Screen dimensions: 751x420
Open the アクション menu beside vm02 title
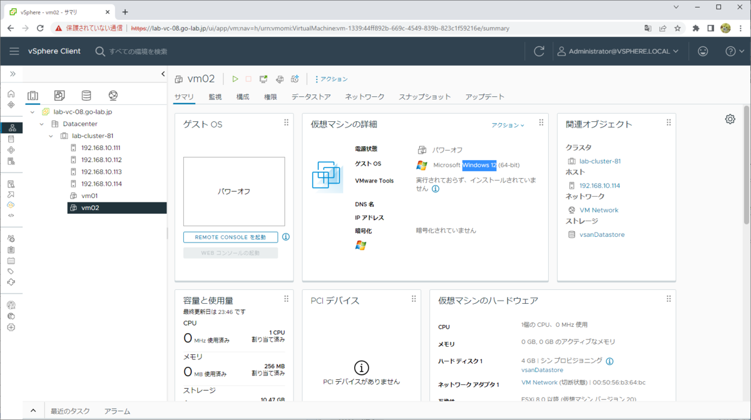[332, 79]
